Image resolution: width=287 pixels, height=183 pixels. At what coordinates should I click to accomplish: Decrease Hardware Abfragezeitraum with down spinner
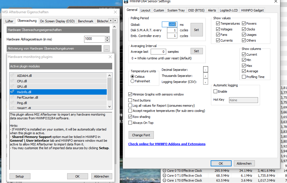(107, 41)
